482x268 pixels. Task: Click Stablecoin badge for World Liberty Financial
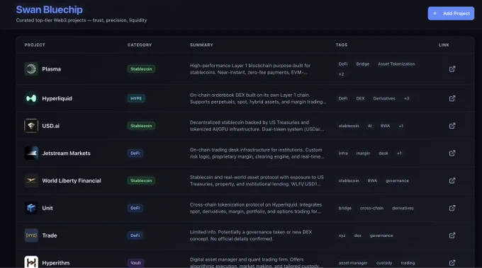pyautogui.click(x=141, y=180)
